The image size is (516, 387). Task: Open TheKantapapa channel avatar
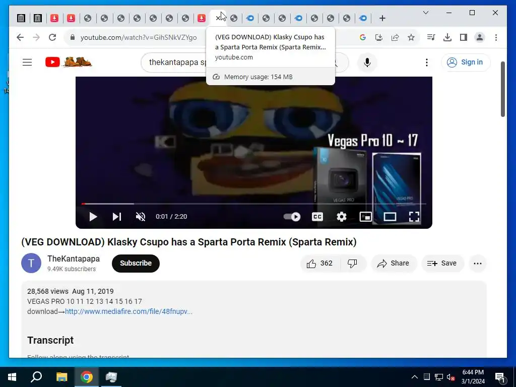coord(31,263)
